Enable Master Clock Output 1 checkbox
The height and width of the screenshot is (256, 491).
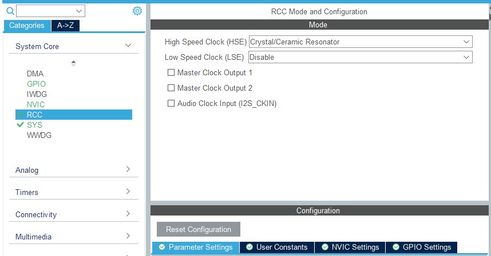[171, 73]
